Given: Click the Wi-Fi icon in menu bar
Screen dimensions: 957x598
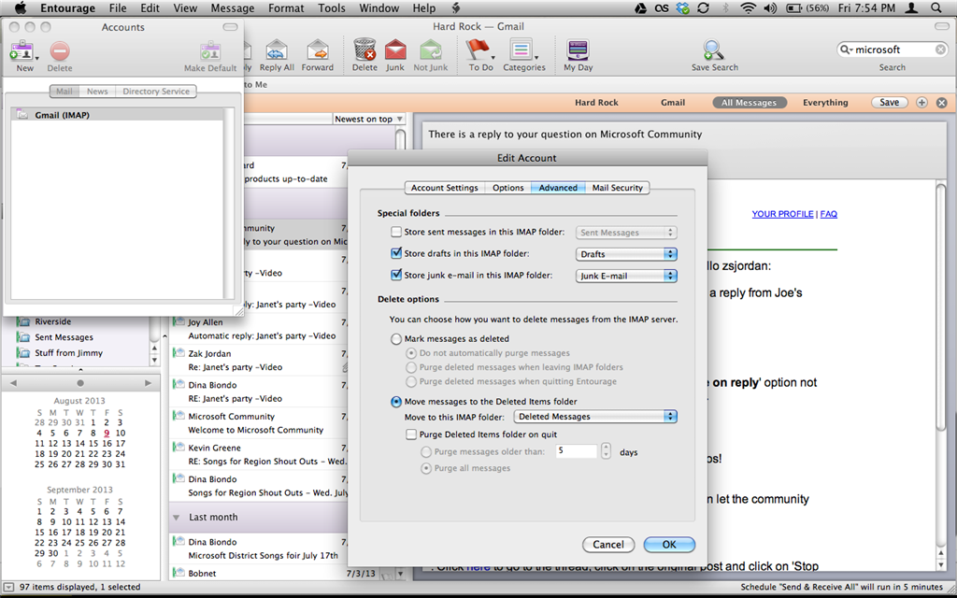Looking at the screenshot, I should 748,7.
